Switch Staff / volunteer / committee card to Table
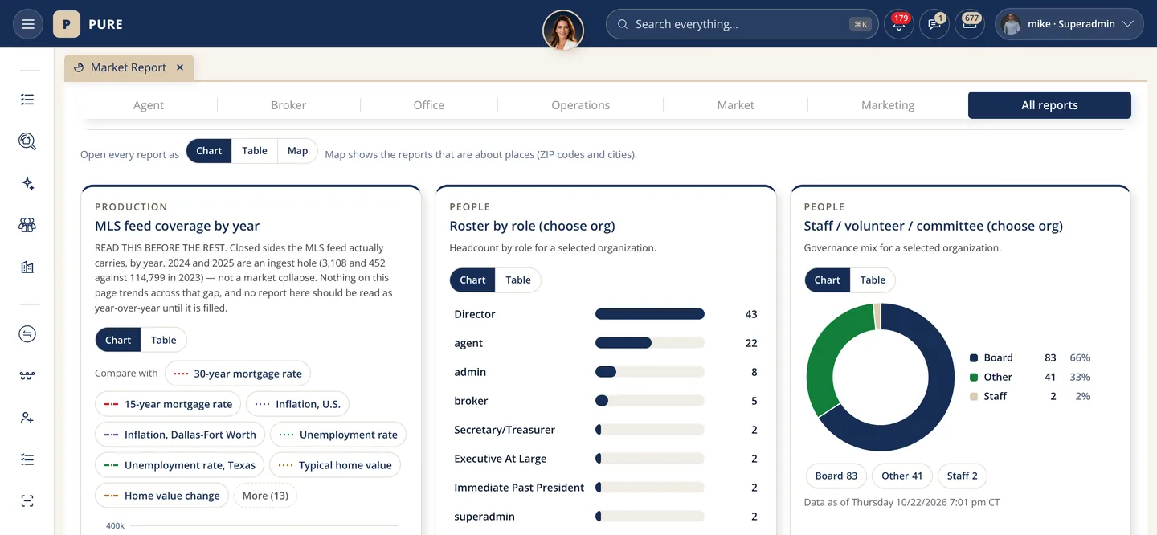Screen dimensions: 1157x535 click(873, 280)
